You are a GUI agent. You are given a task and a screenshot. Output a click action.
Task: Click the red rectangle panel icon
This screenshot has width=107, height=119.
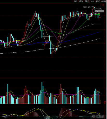(103, 5)
